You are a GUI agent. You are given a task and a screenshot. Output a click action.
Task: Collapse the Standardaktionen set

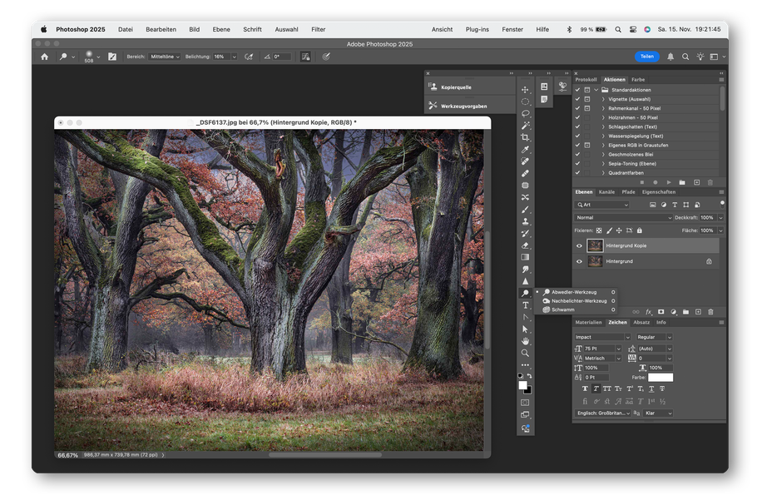pyautogui.click(x=596, y=90)
